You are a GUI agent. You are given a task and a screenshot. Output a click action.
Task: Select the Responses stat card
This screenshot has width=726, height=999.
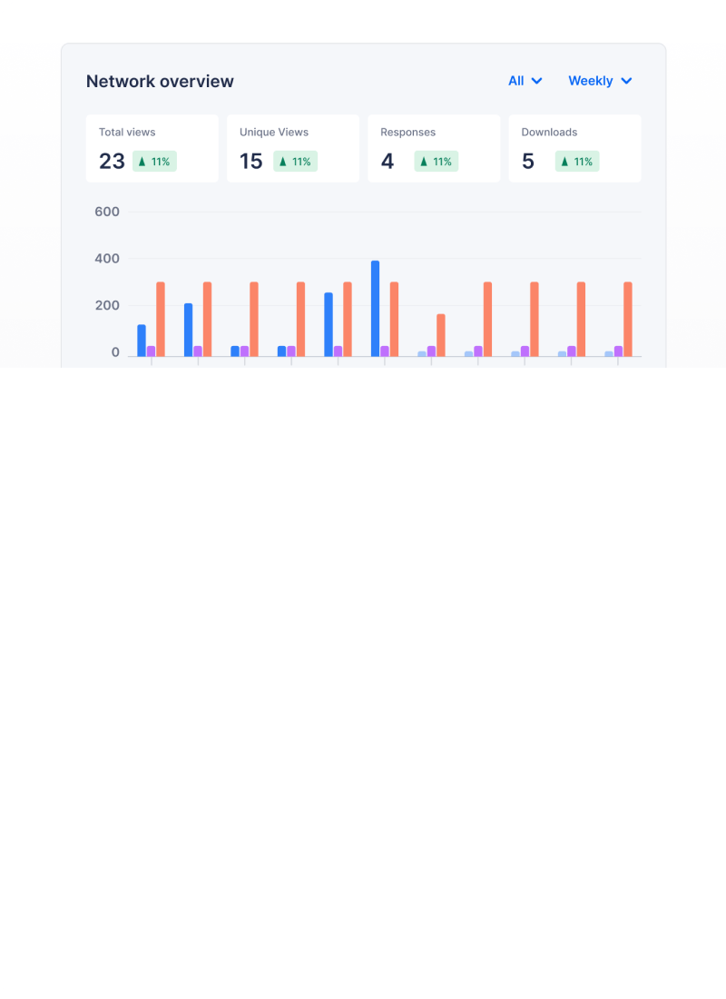tap(434, 148)
